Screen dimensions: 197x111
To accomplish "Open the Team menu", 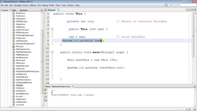I will [58, 5].
